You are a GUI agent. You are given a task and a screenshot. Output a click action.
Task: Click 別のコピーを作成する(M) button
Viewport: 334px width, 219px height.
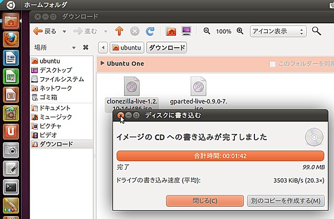pos(286,201)
